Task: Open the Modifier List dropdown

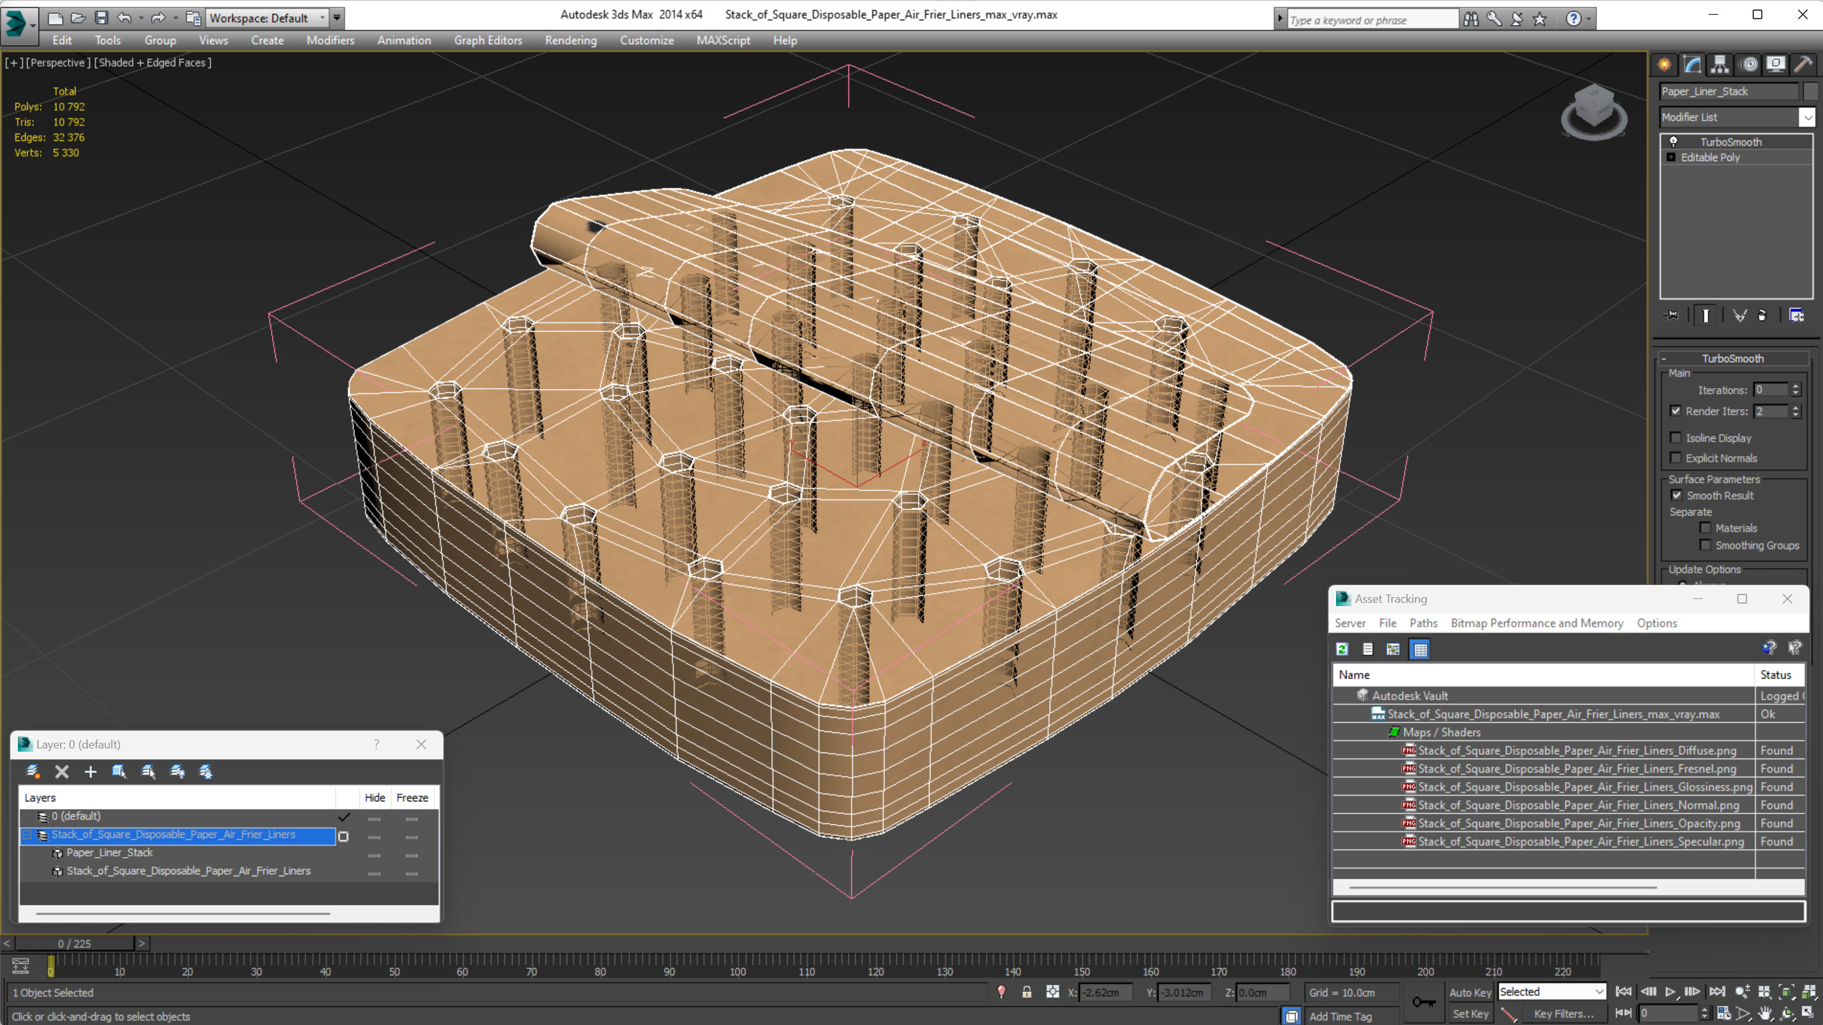Action: click(x=1737, y=118)
